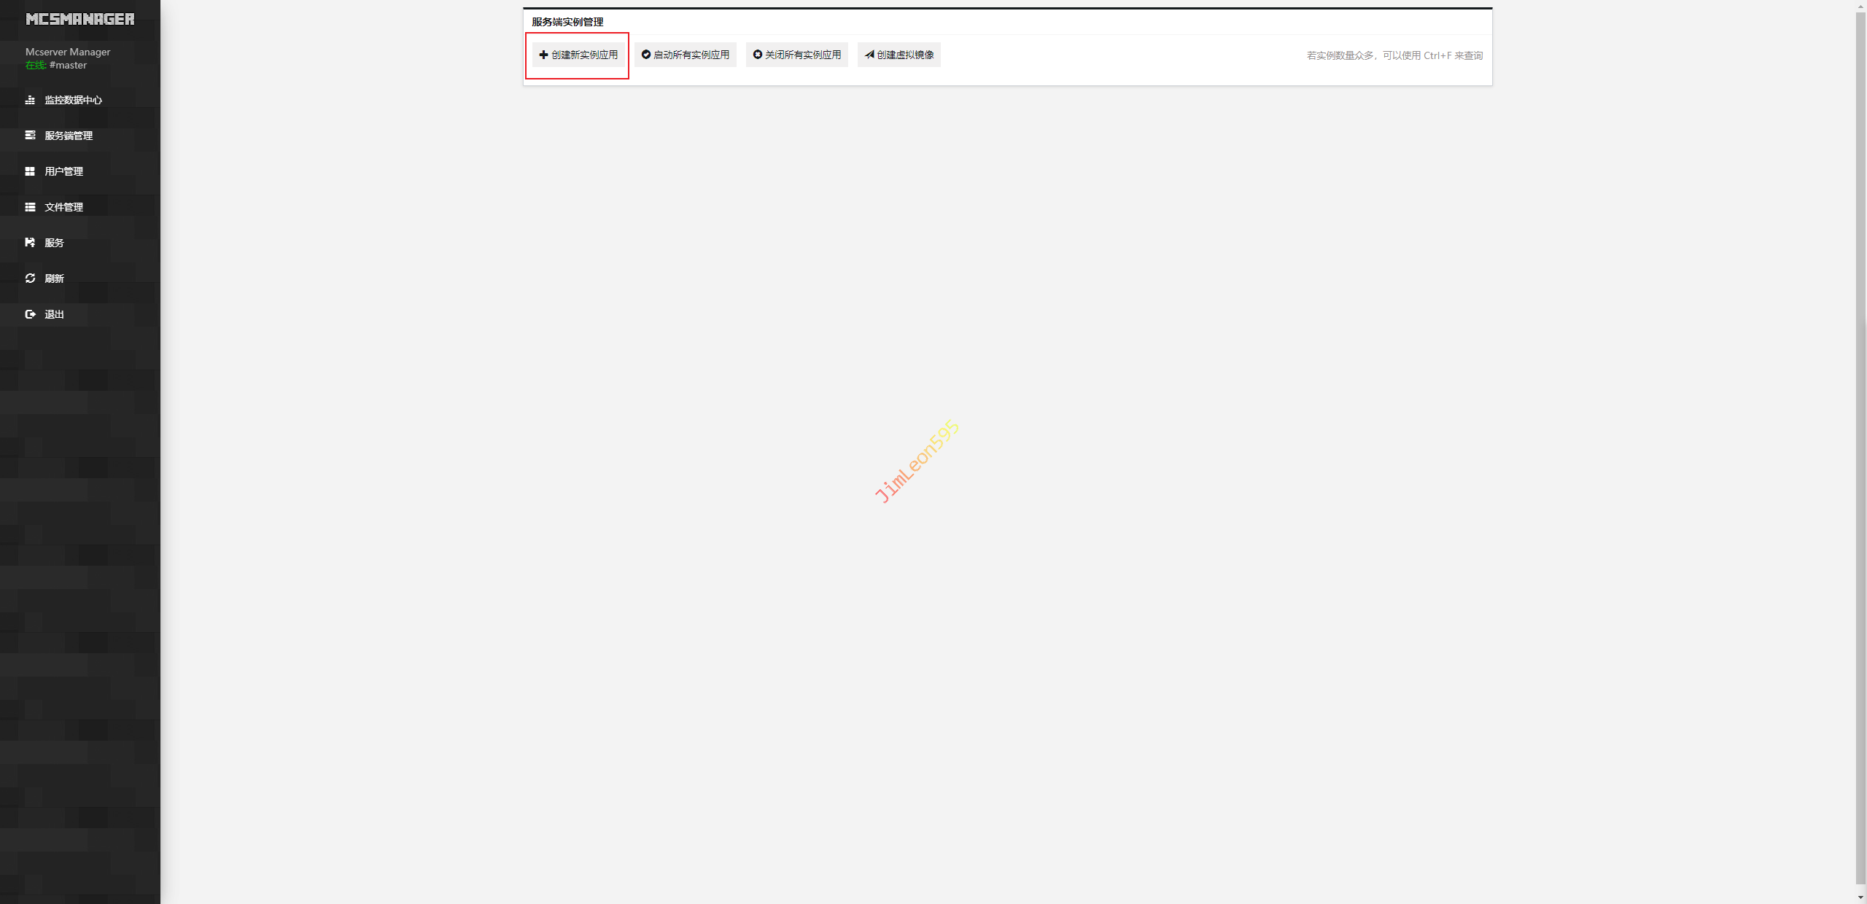
Task: Click the 退出 logout icon
Action: coord(30,314)
